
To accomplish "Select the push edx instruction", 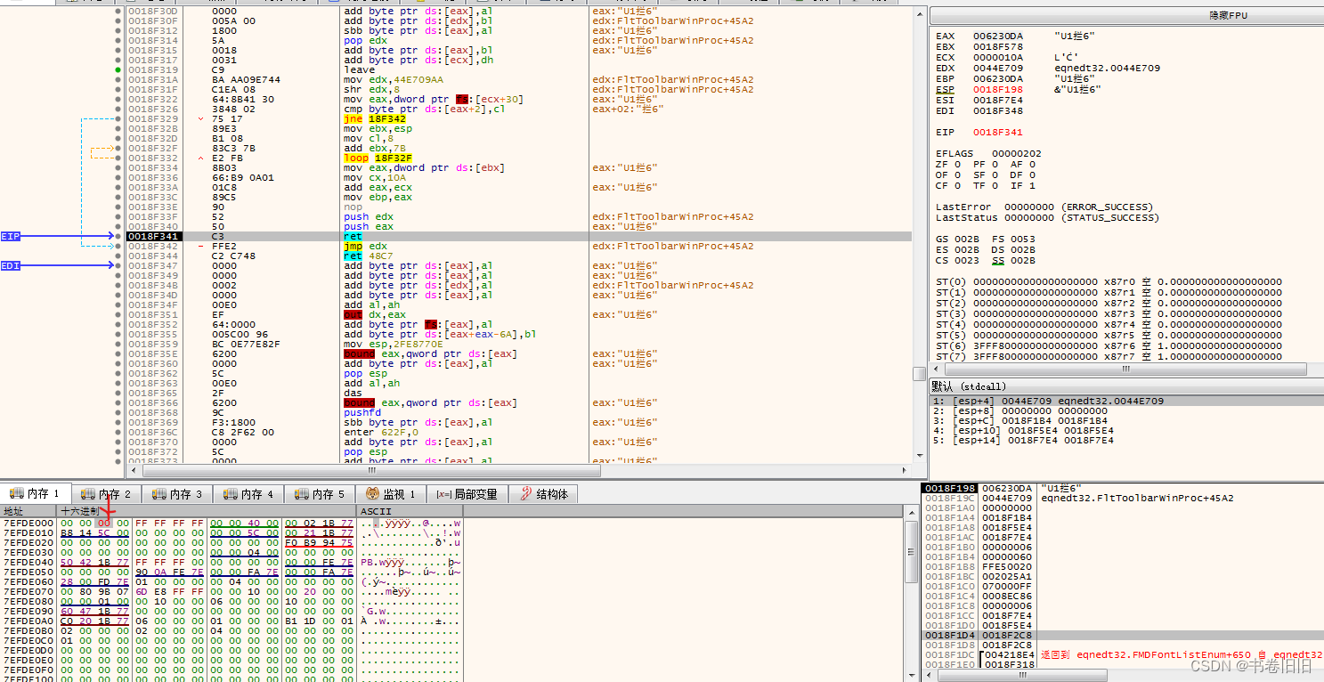I will 369,216.
